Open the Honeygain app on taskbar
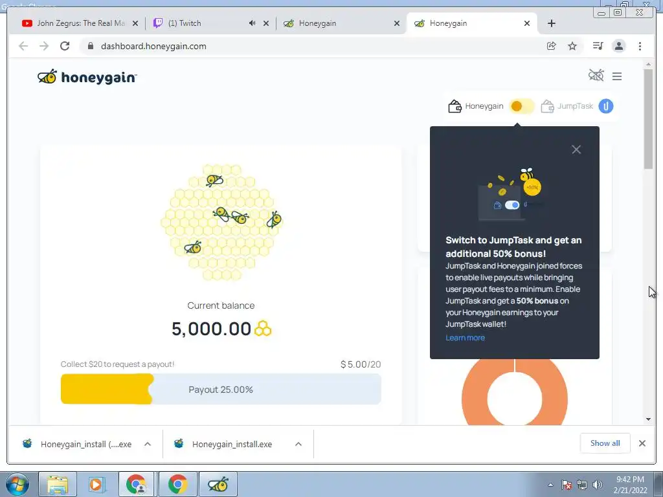The image size is (663, 497). point(218,484)
